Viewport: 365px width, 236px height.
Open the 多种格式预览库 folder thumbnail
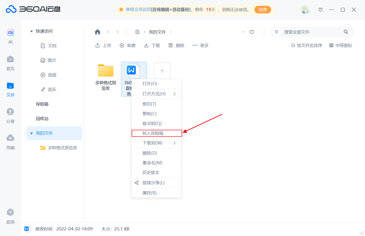click(x=105, y=72)
